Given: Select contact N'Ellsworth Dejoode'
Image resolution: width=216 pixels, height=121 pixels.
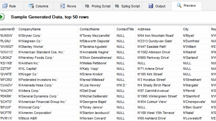Looking at the screenshot, I should (x=96, y=41).
